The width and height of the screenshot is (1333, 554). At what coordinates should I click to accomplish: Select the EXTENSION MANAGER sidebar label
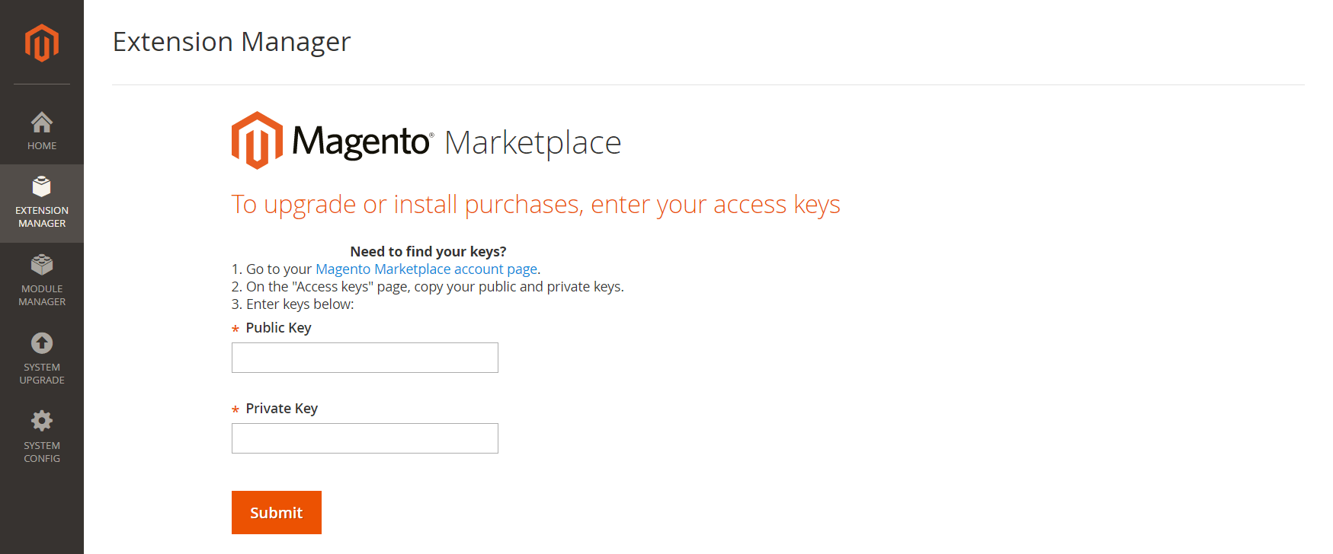[x=42, y=217]
